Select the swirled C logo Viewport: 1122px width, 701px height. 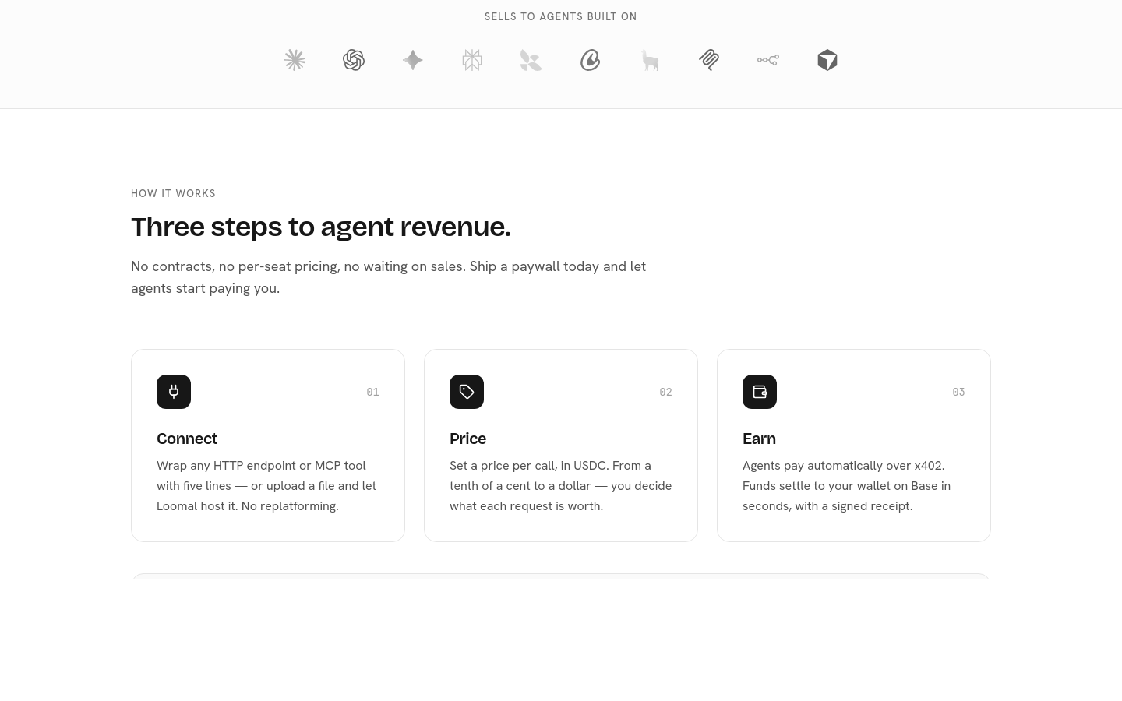tap(591, 60)
